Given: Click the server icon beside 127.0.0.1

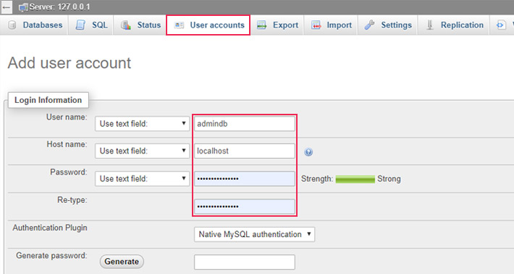Looking at the screenshot, I should click(23, 7).
